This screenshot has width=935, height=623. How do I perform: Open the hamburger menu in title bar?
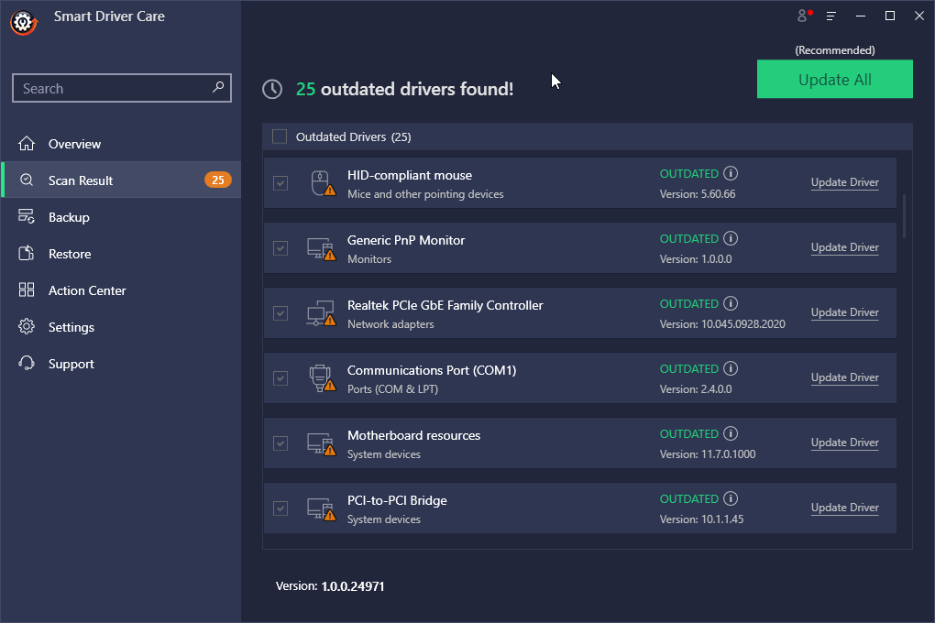click(831, 16)
